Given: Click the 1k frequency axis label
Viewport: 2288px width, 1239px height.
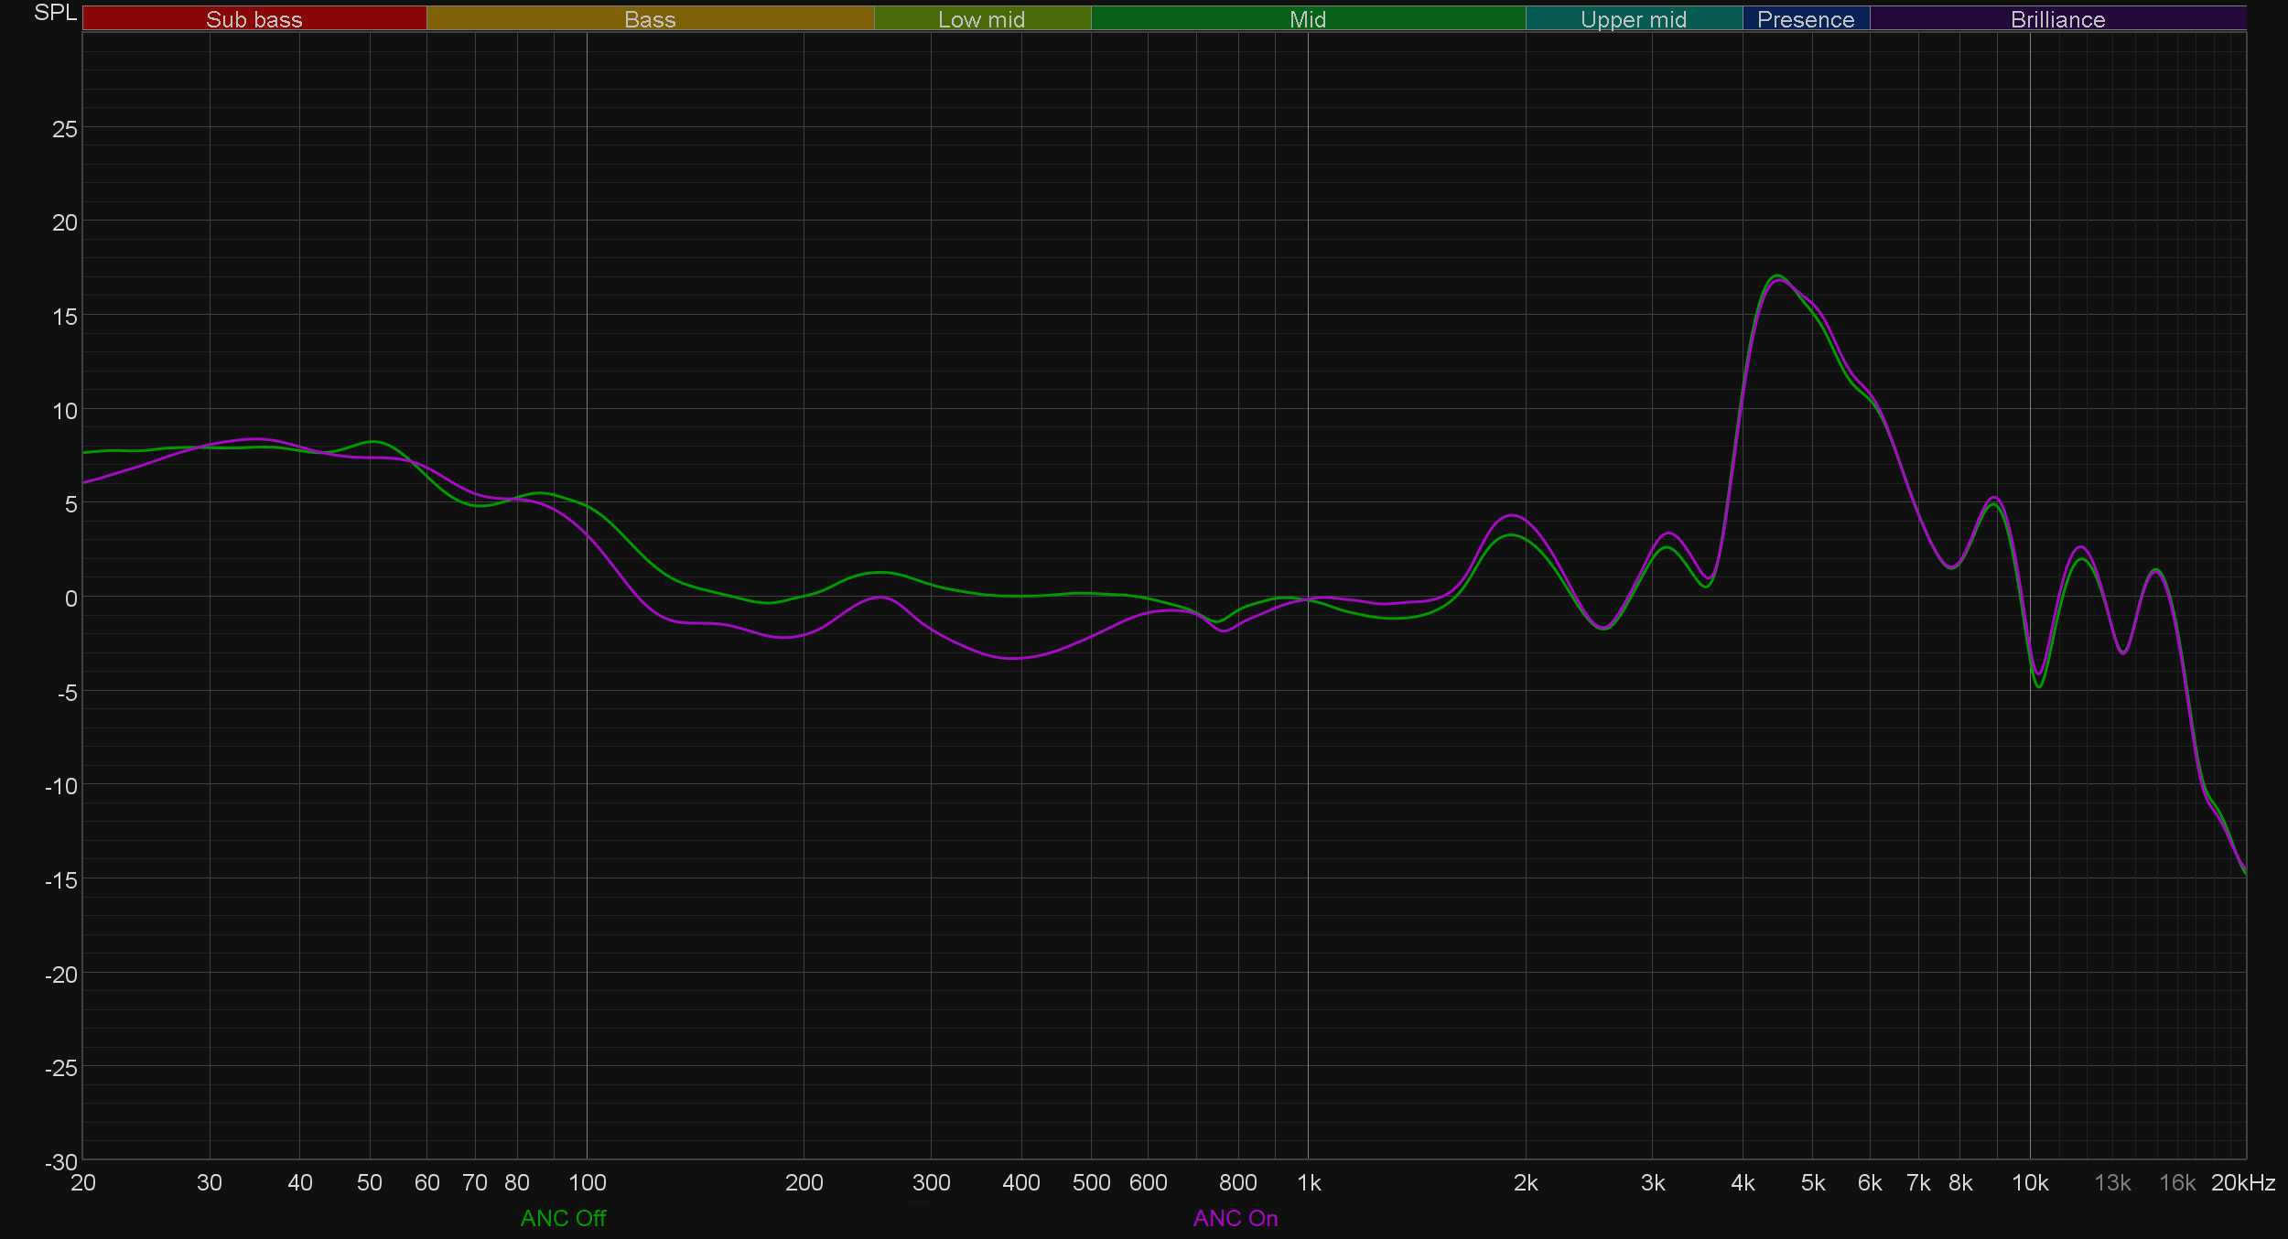Looking at the screenshot, I should tap(1309, 1183).
